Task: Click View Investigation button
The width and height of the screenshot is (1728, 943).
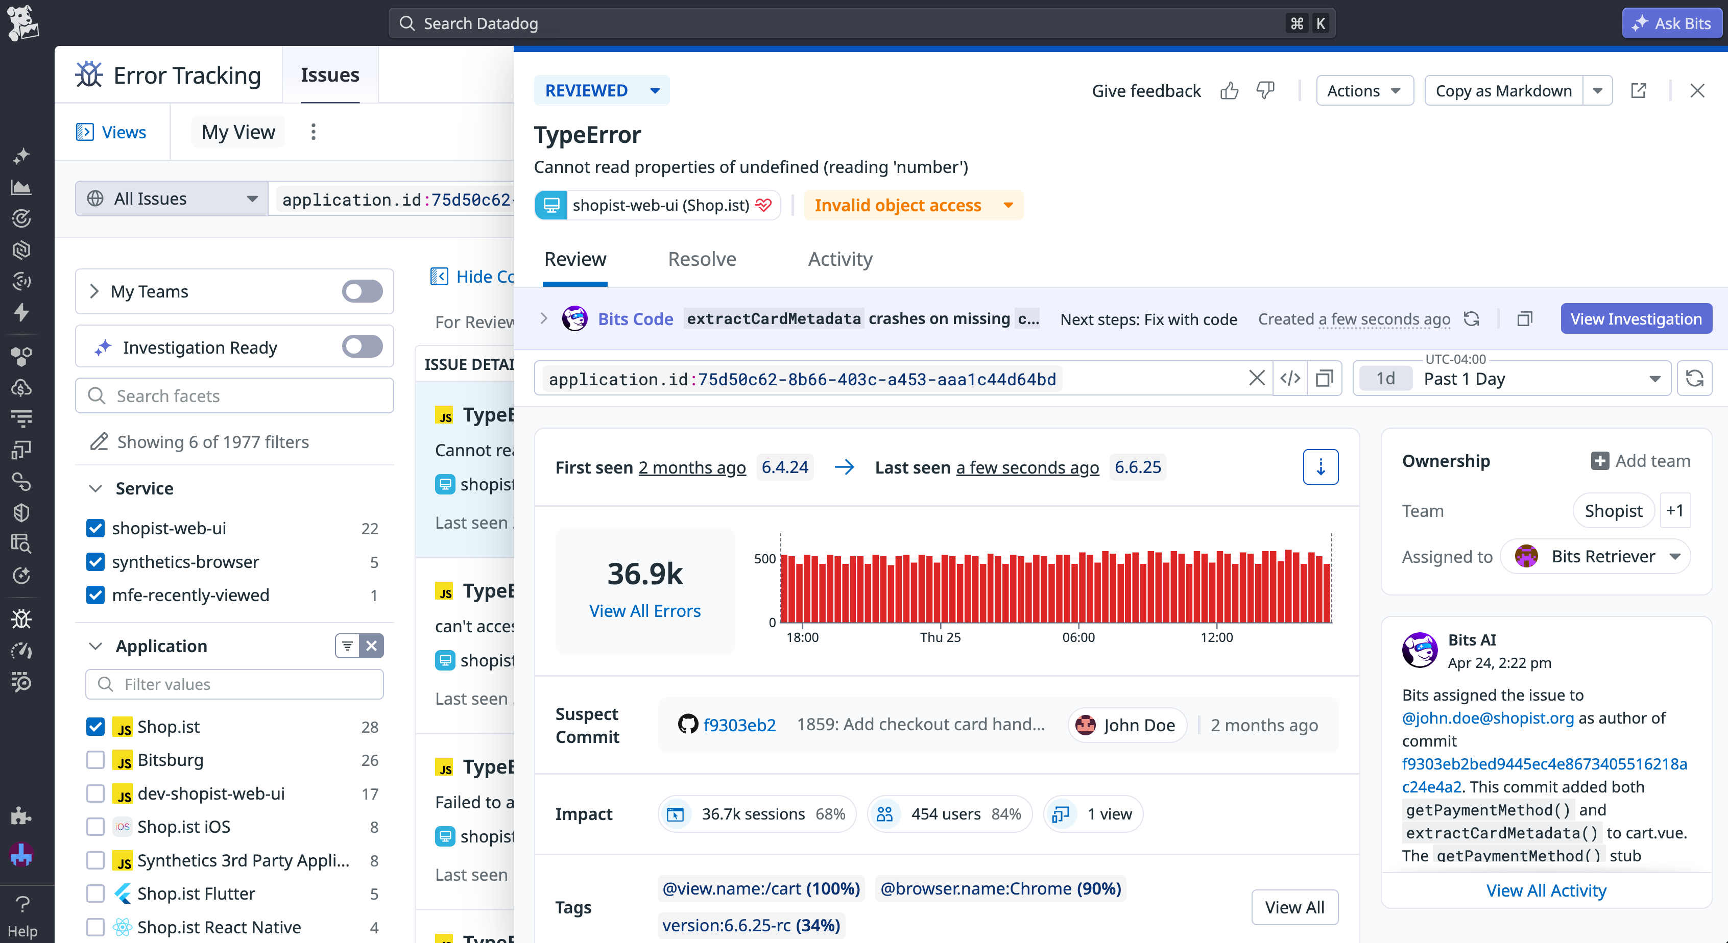Action: [1636, 319]
